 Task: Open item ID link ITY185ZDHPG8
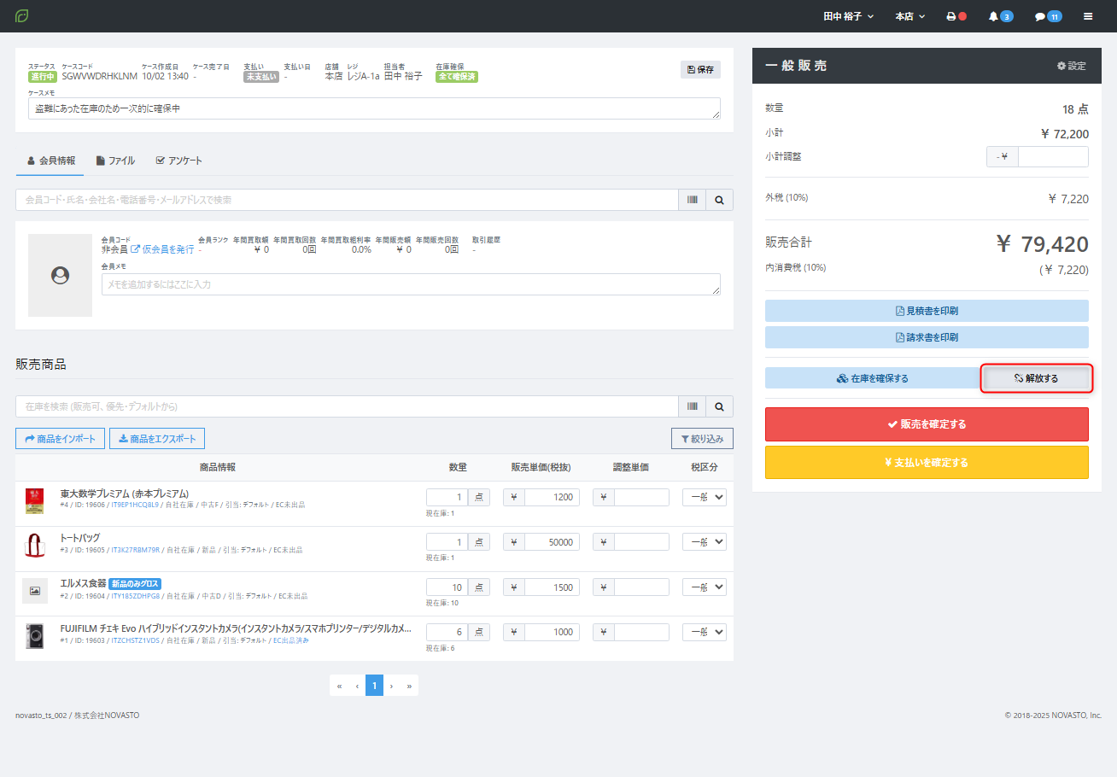(x=136, y=596)
